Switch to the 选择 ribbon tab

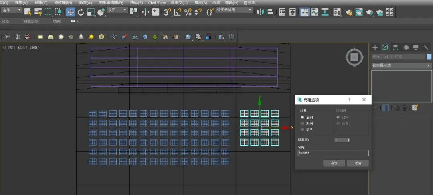5,21
